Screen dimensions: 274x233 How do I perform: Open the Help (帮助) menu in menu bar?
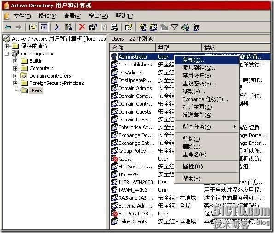pos(124,16)
